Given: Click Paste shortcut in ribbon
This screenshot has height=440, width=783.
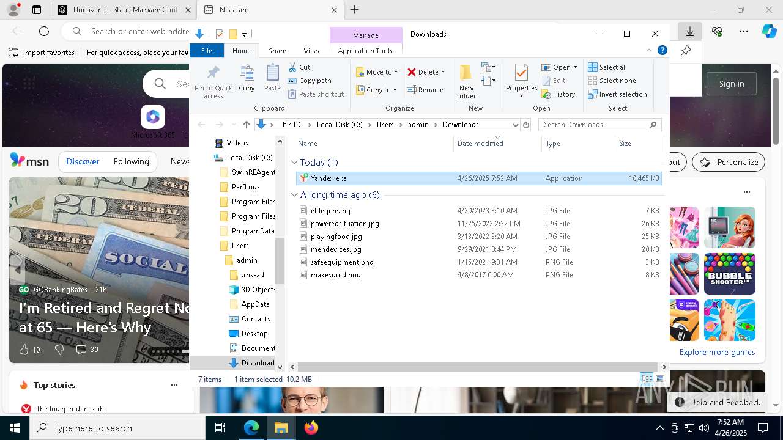Looking at the screenshot, I should coord(316,94).
